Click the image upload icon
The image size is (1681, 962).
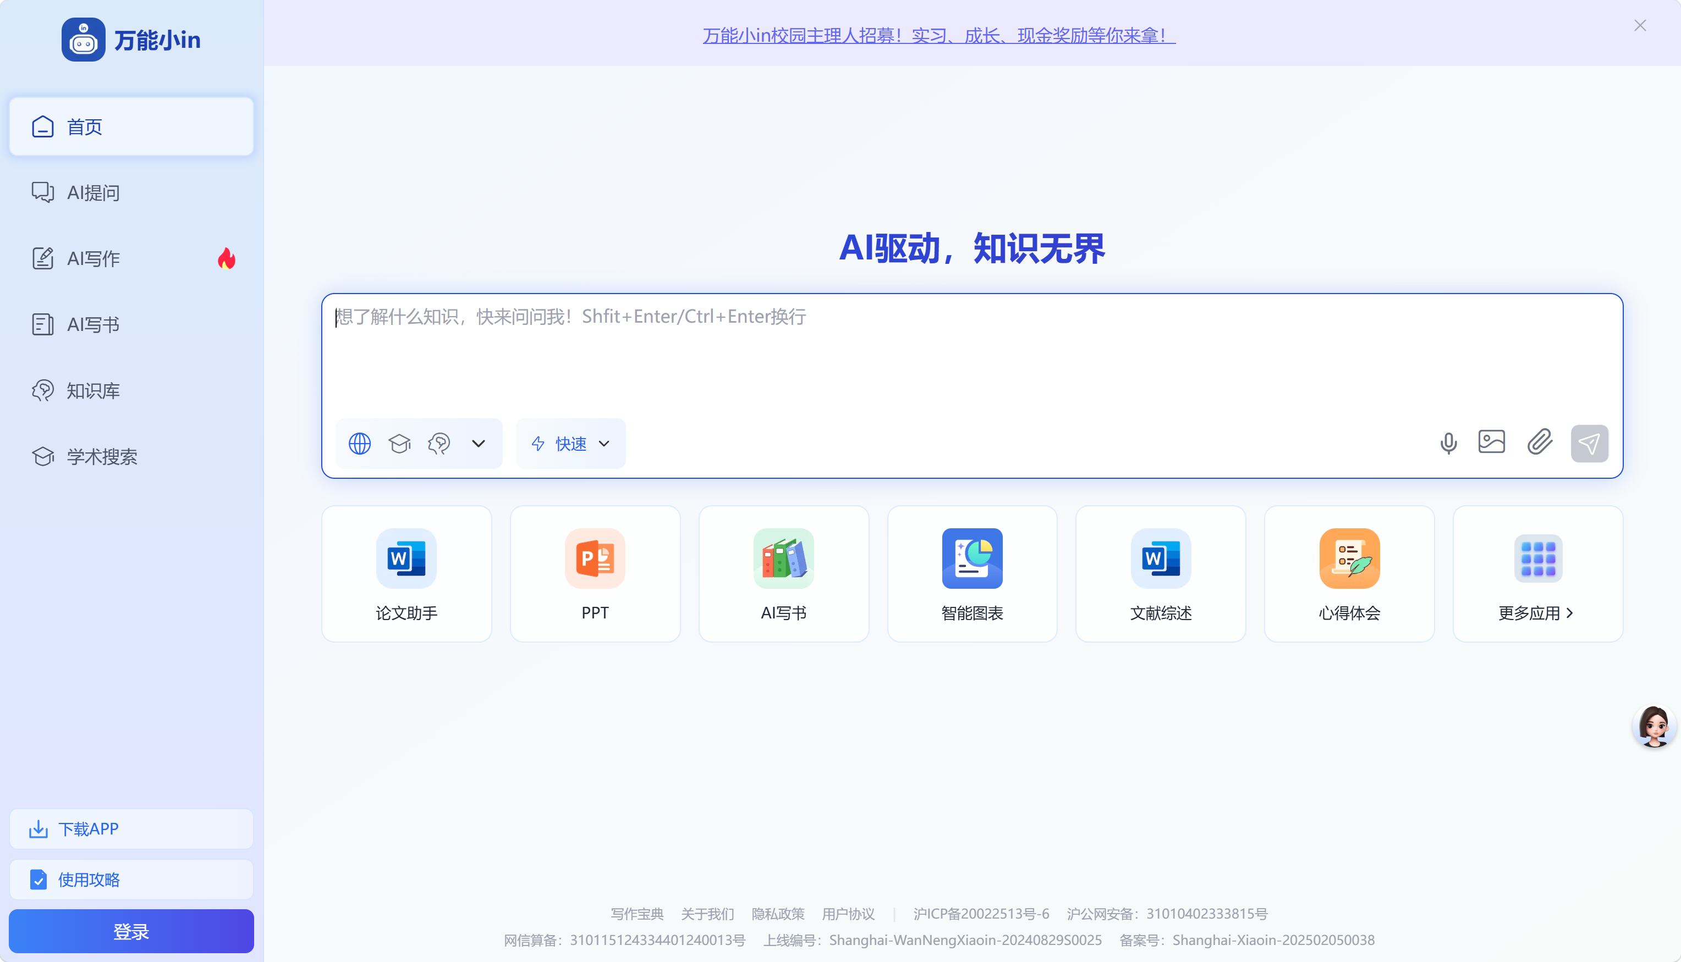[x=1492, y=442]
